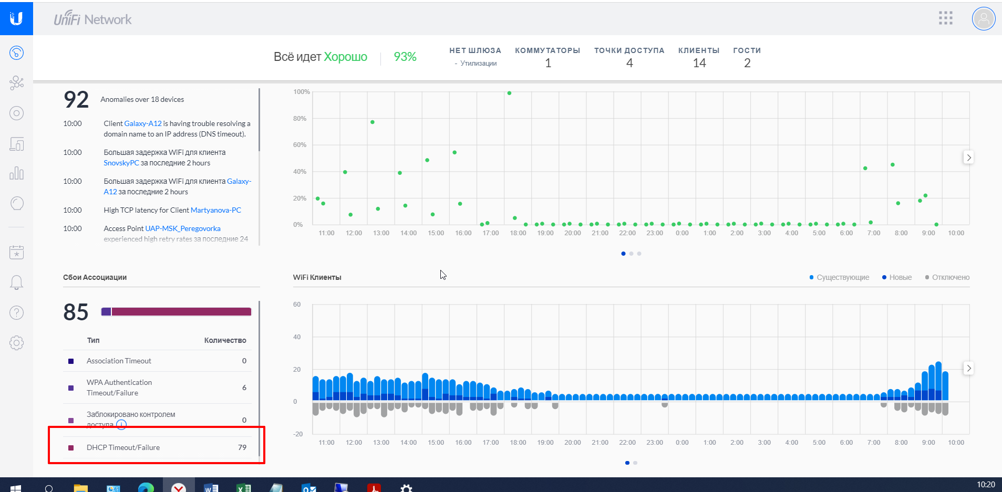Open the Insights icon in sidebar
The image size is (1002, 492).
[17, 203]
